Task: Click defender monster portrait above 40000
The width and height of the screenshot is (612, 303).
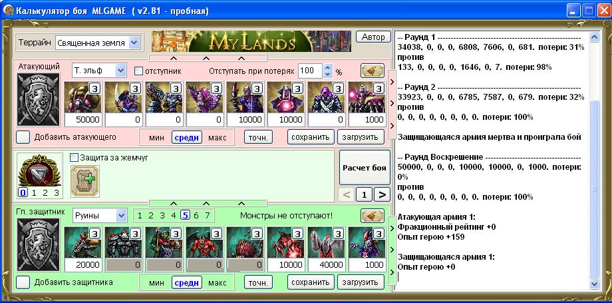Action: coord(326,243)
